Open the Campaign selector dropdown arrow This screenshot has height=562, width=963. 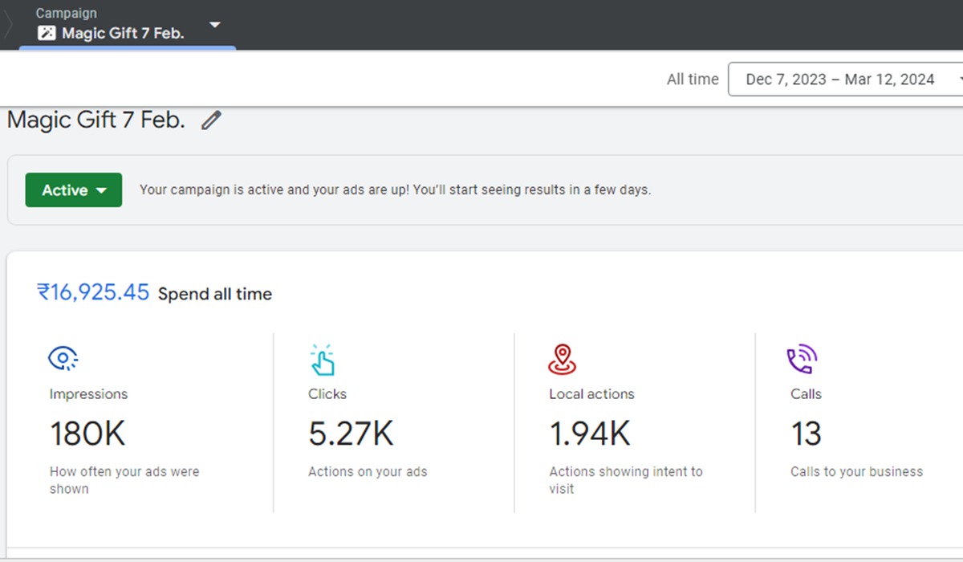tap(214, 25)
